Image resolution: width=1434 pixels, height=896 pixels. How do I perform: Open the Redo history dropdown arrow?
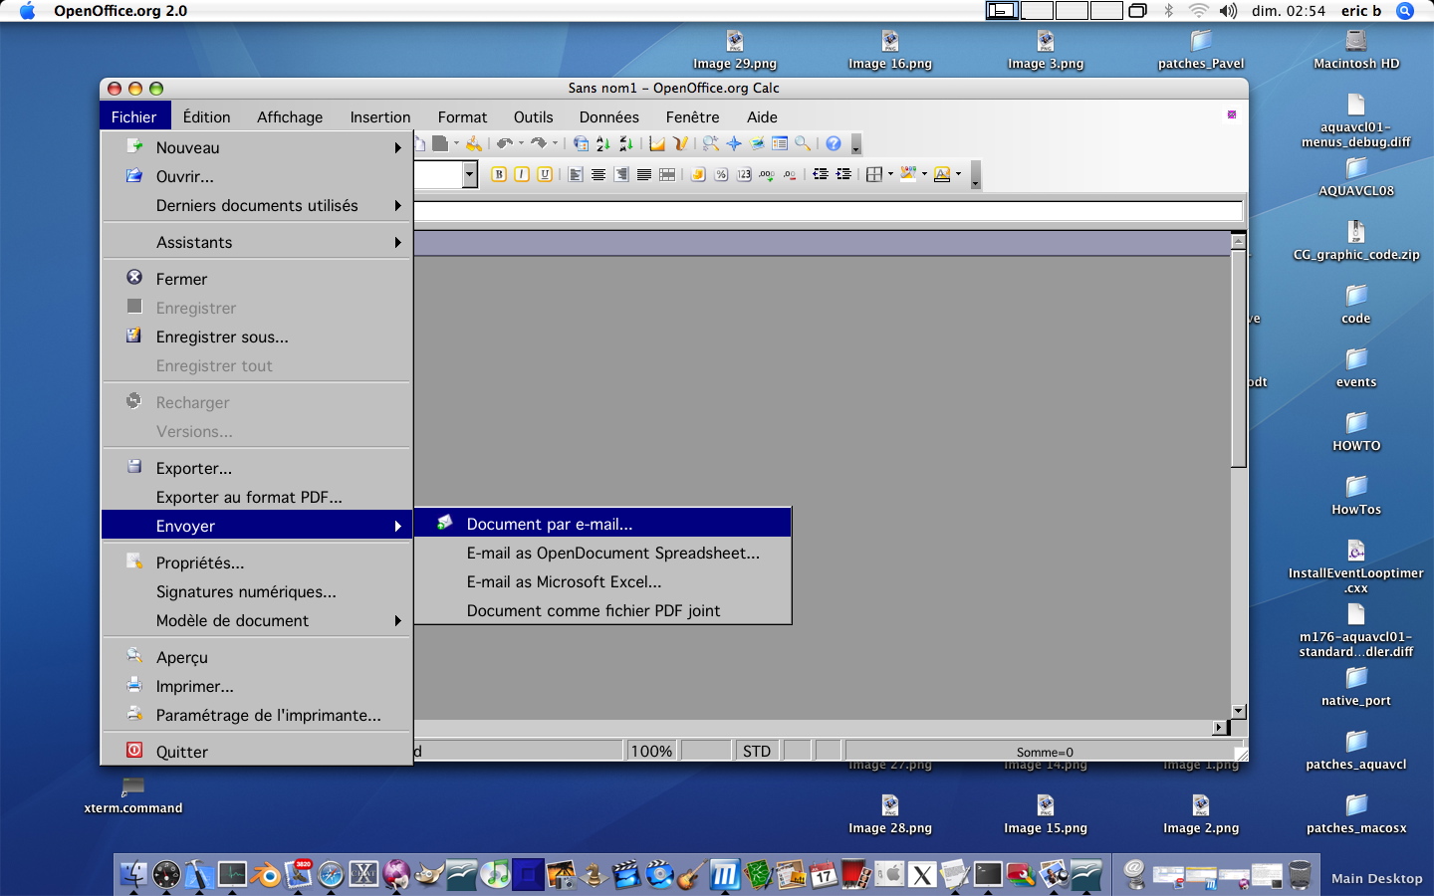[x=556, y=144]
